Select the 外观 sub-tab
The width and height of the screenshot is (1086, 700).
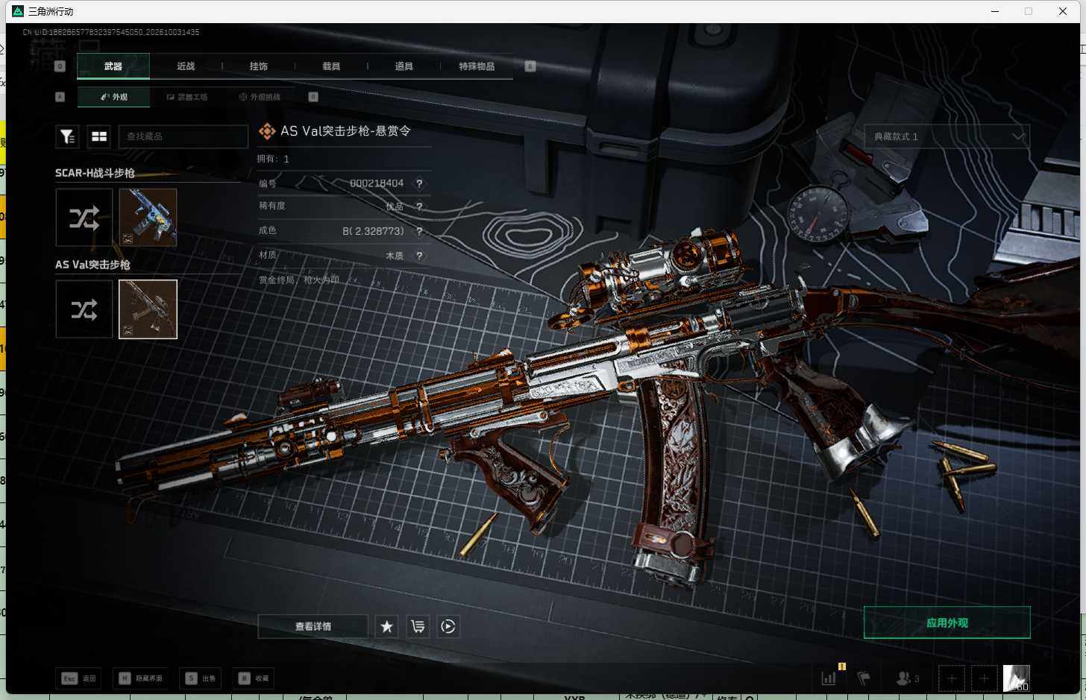(114, 97)
